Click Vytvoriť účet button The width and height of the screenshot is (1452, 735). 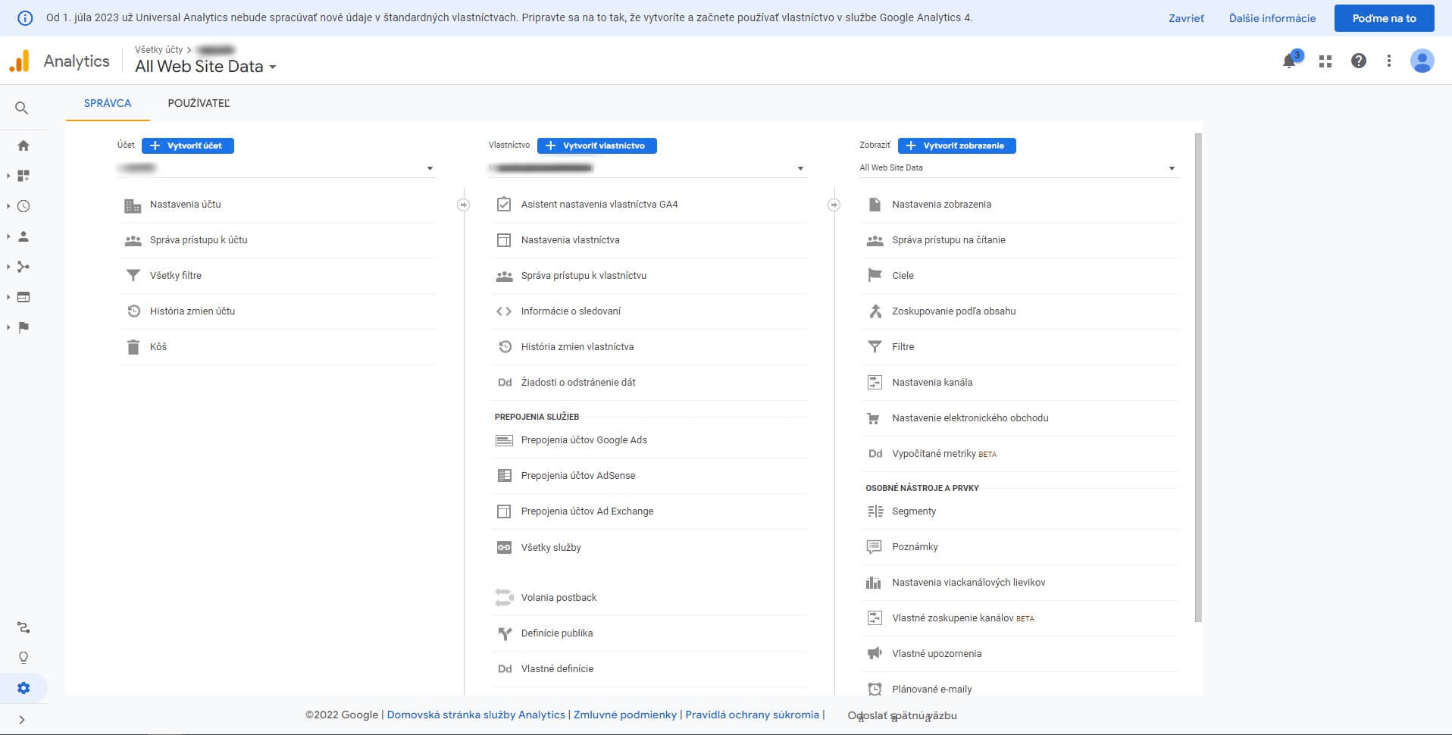tap(188, 145)
